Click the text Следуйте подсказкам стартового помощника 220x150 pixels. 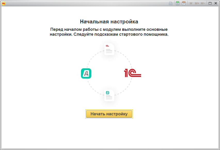tap(121, 34)
